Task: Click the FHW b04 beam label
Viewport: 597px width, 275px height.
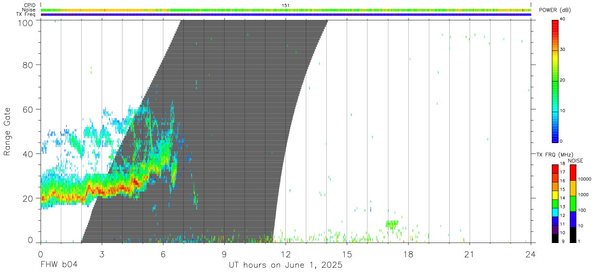Action: (x=59, y=265)
